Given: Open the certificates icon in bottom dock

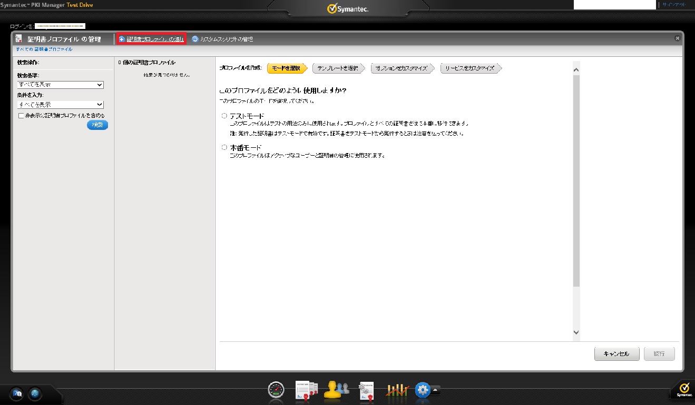Looking at the screenshot, I should (307, 390).
